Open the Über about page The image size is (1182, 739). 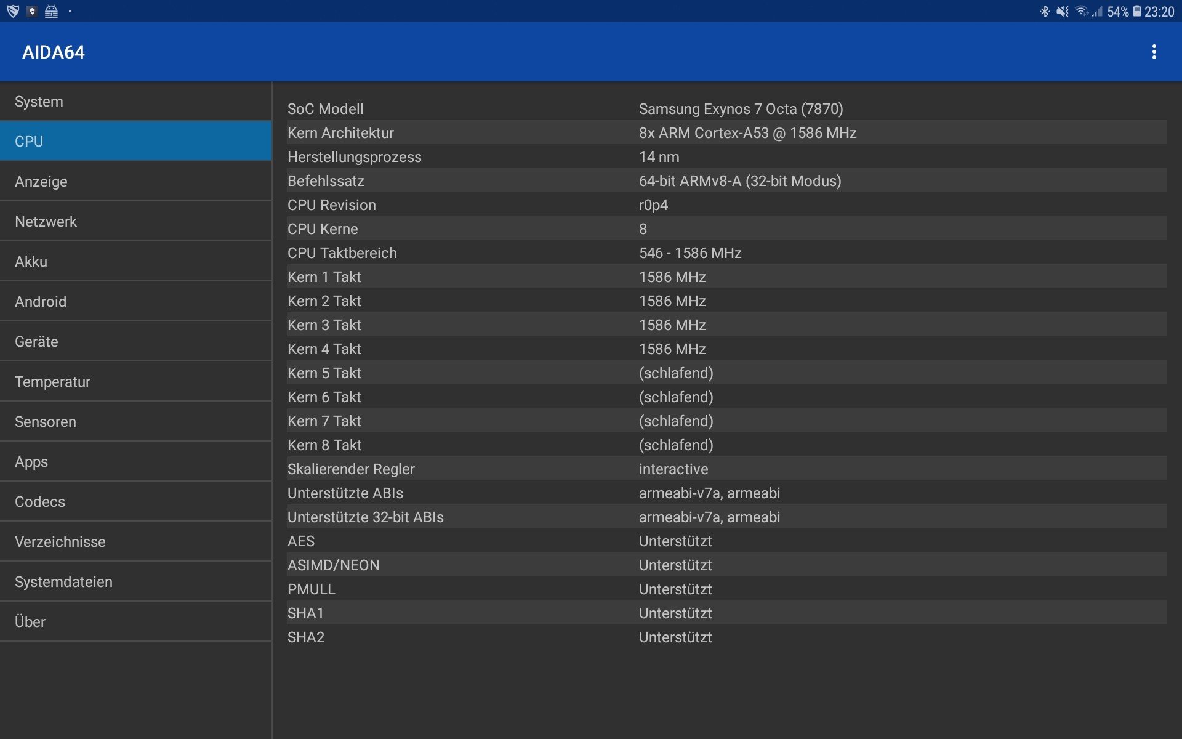point(135,622)
